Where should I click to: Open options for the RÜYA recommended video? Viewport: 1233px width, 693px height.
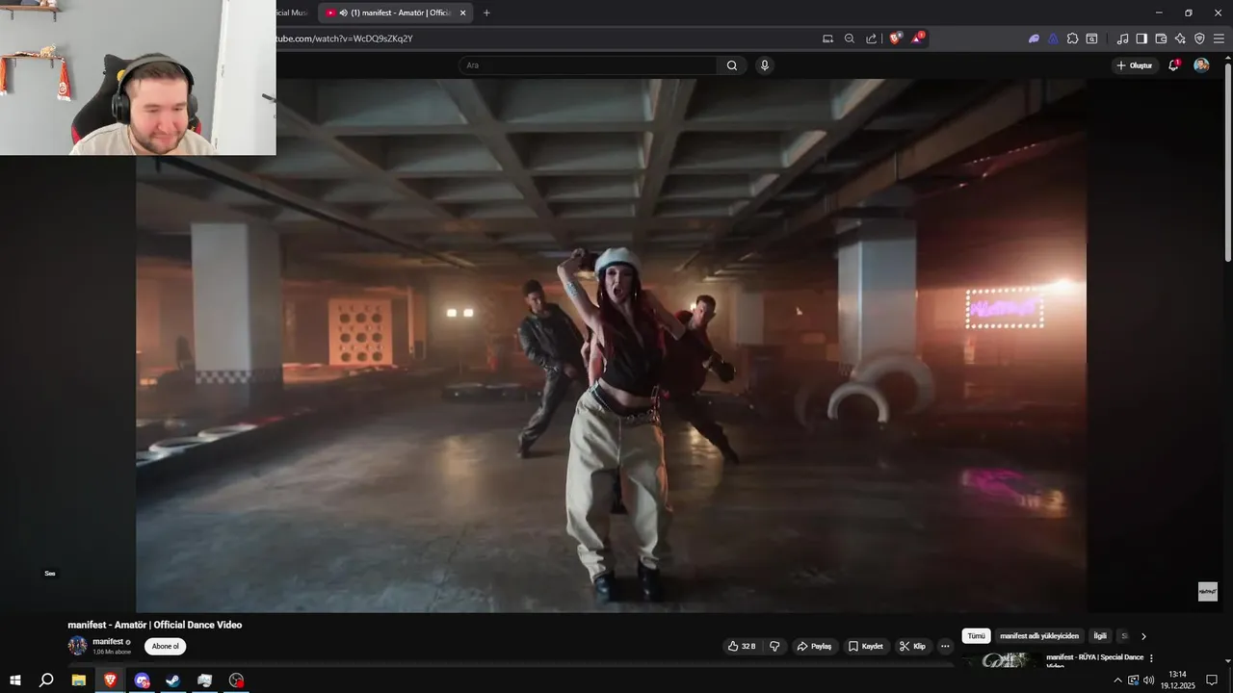[x=1151, y=658]
